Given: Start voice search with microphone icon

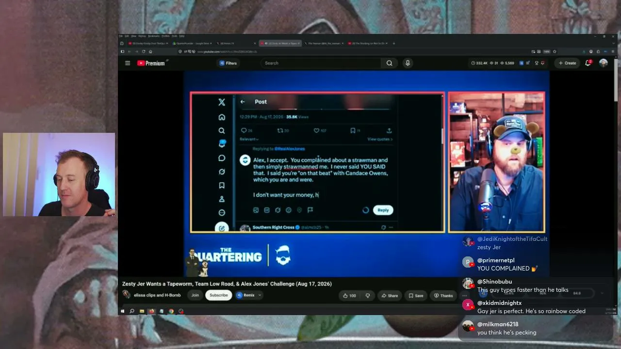Looking at the screenshot, I should (x=408, y=63).
